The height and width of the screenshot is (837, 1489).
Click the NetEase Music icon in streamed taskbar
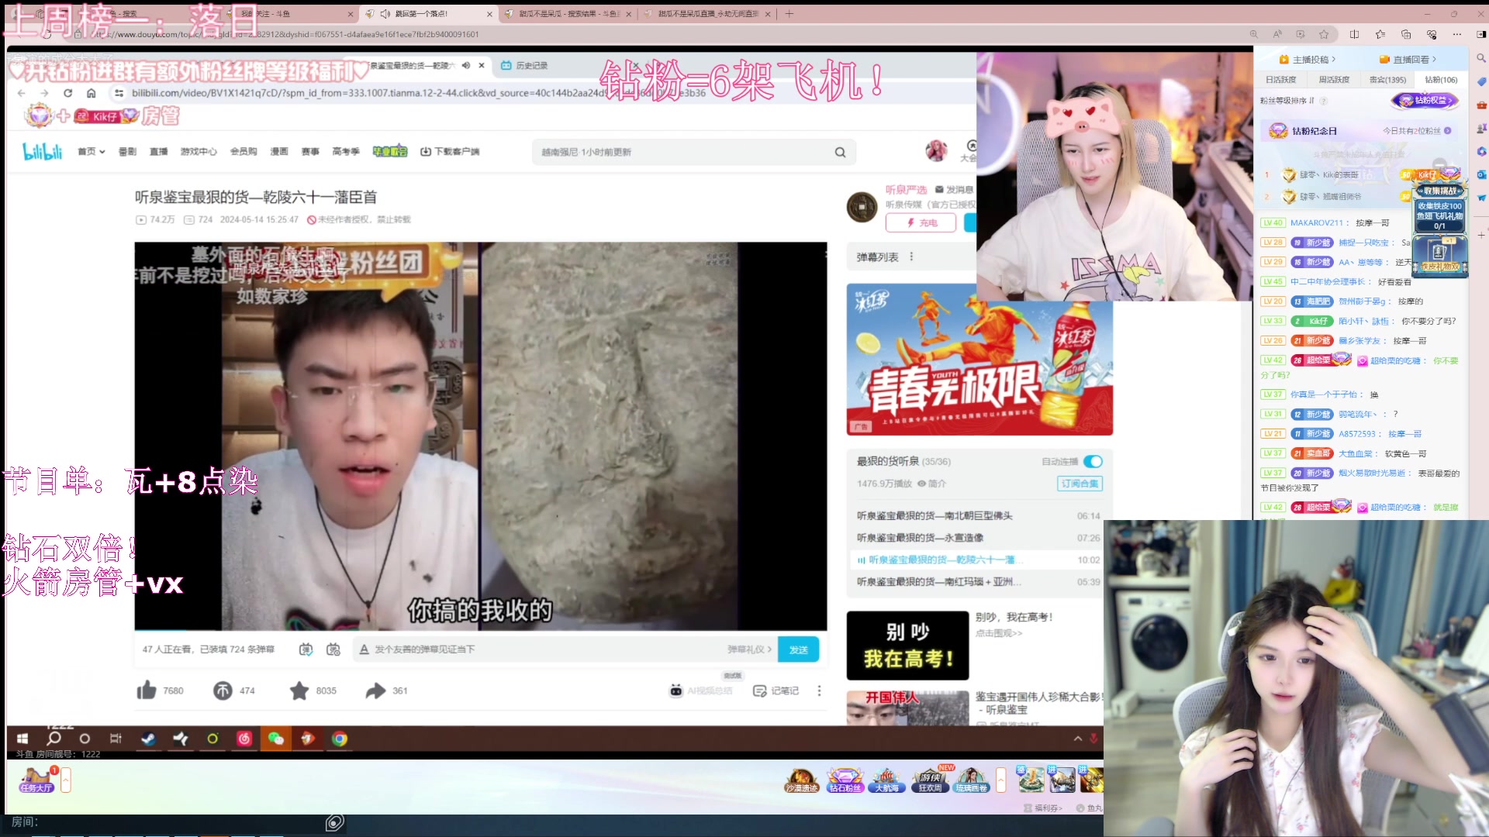tap(244, 739)
